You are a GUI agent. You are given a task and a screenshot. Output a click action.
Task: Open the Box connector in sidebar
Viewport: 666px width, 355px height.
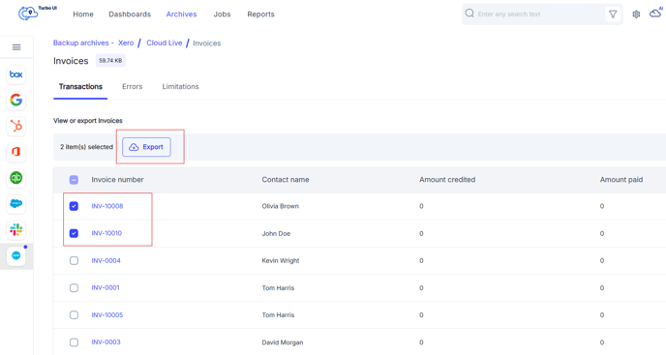click(x=16, y=74)
